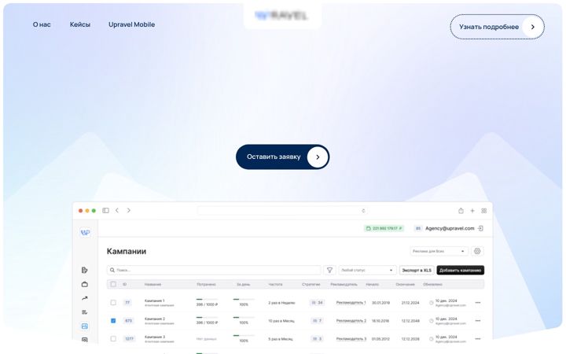
Task: Click the daily progress bar for Кампания 2
Action: coord(244,317)
